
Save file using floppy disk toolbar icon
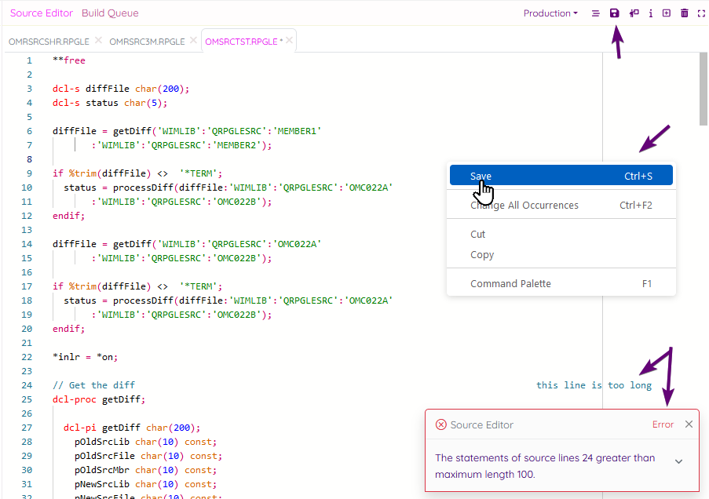pos(615,13)
